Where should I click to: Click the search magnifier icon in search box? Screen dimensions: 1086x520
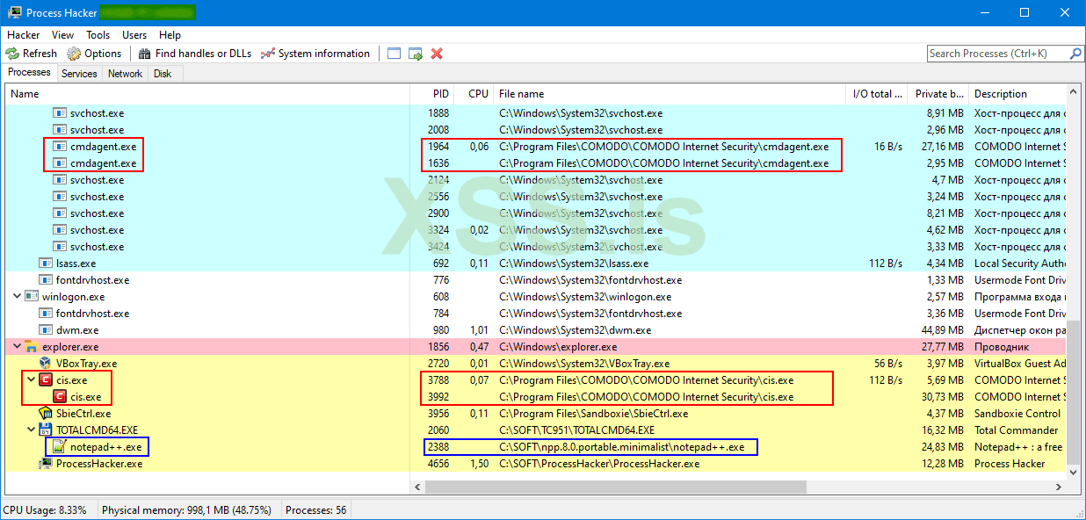click(x=1075, y=54)
